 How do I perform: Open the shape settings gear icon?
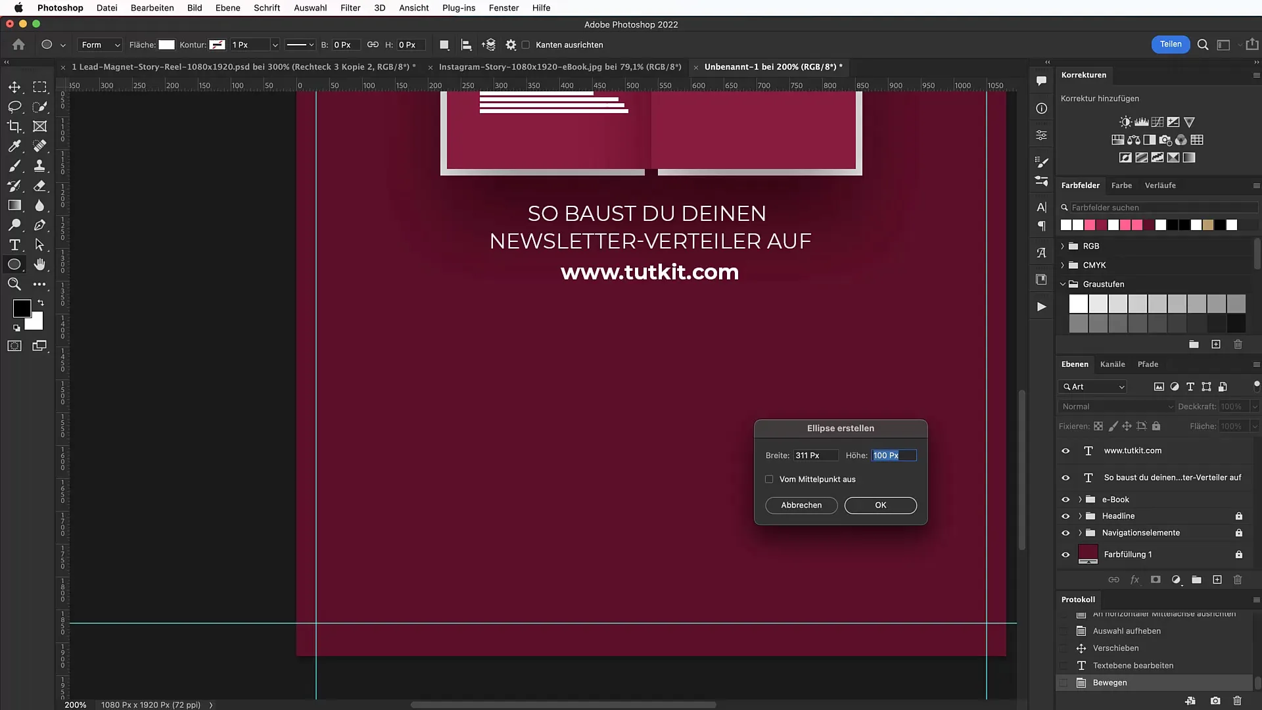(x=511, y=45)
